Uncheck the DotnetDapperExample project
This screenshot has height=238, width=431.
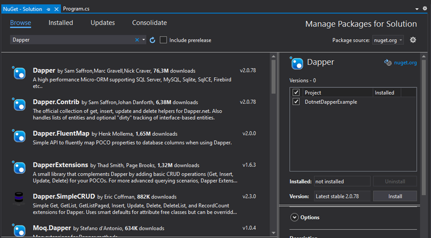coord(296,102)
